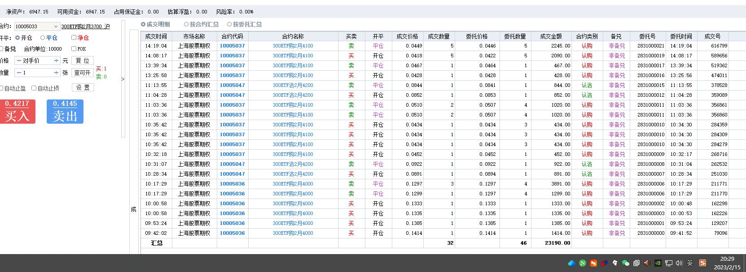The height and width of the screenshot is (272, 746).
Task: Open the blue cloud tray icon
Action: click(571, 263)
